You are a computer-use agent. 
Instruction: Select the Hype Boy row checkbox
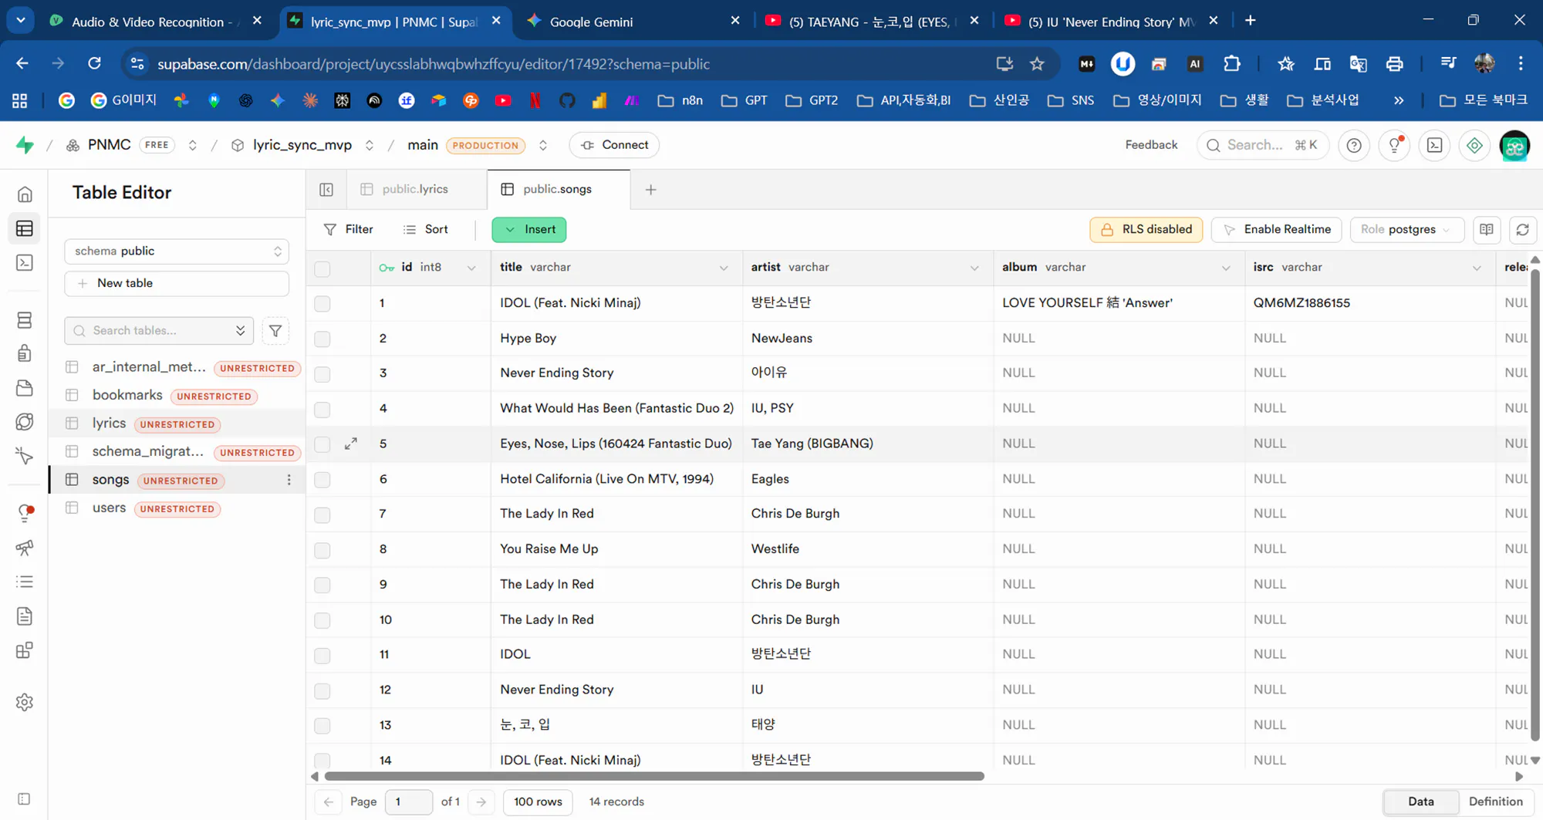point(322,339)
